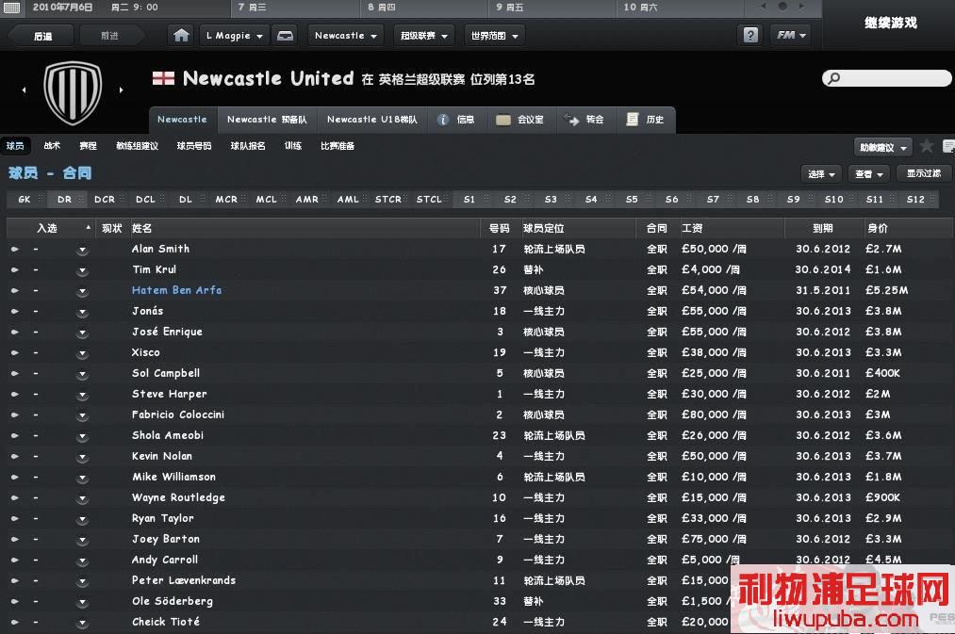The image size is (955, 634).
Task: Open the 信息 tab with info icon
Action: (x=457, y=120)
